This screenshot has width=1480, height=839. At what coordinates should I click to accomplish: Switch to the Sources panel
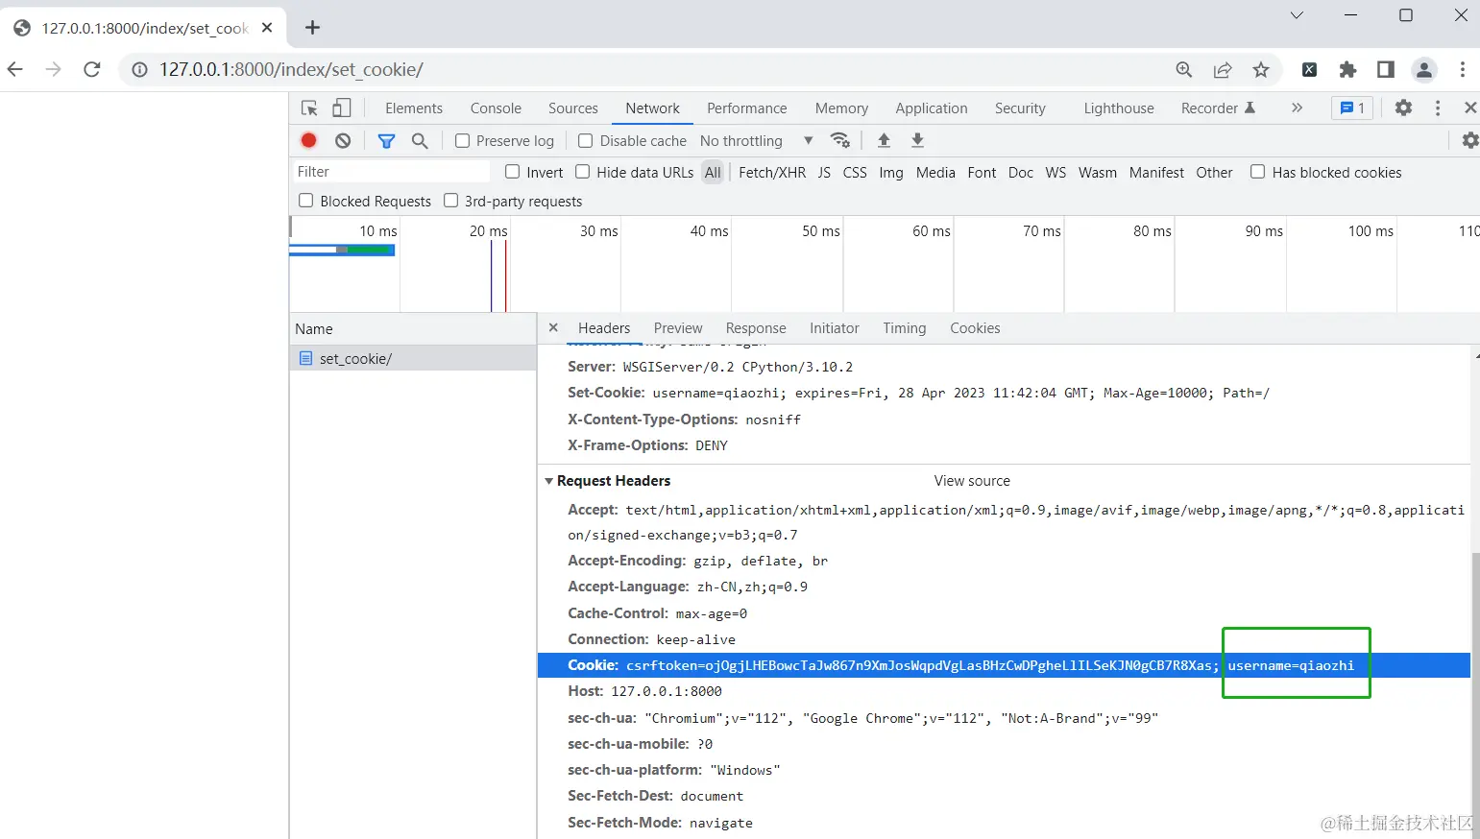point(573,108)
